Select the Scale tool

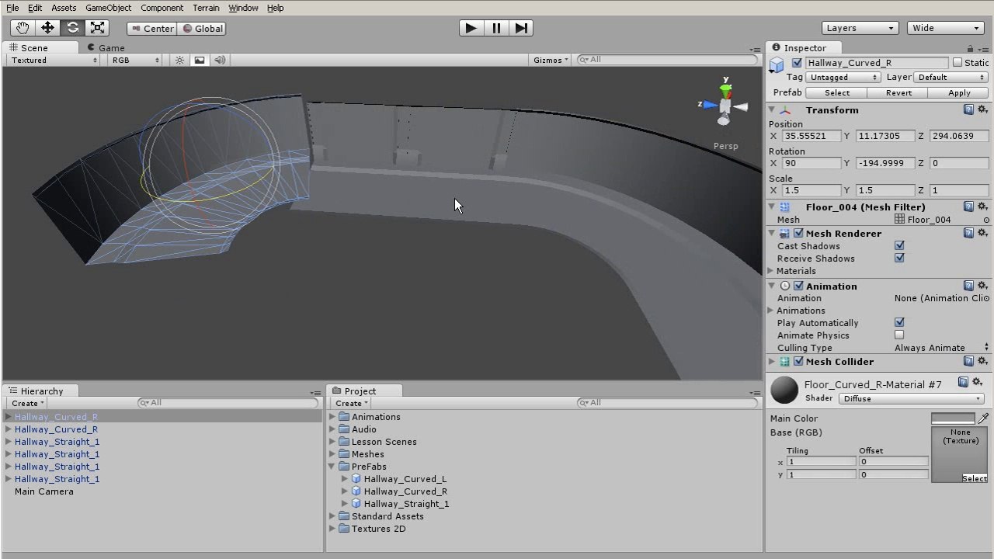pos(97,28)
